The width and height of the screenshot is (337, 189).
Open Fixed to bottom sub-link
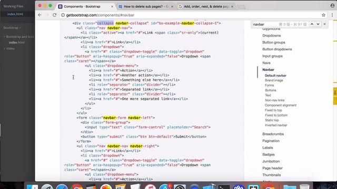click(x=276, y=115)
